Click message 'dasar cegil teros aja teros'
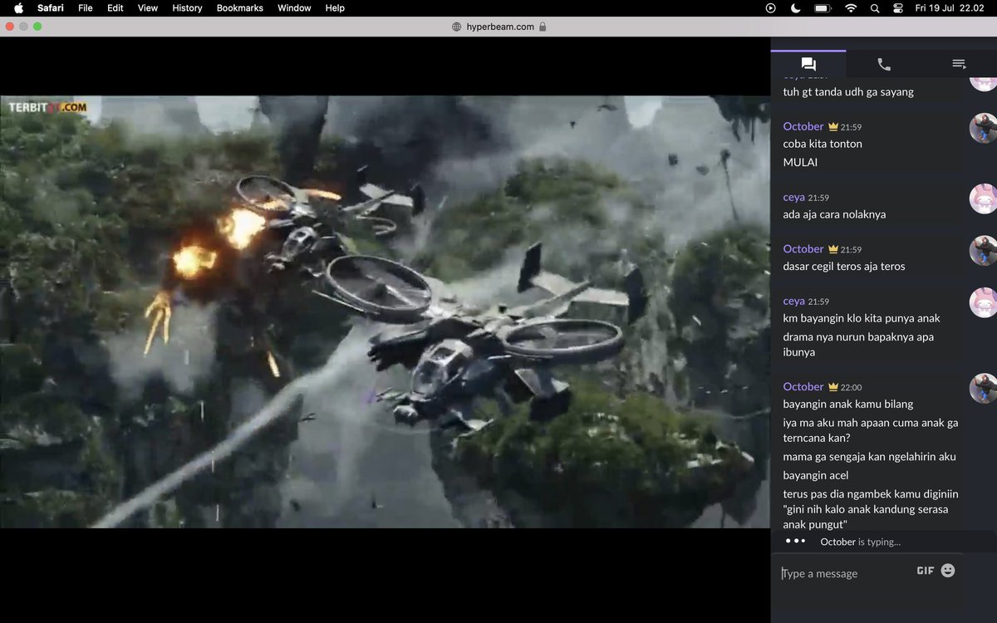Screen dimensions: 997x623 coord(844,267)
